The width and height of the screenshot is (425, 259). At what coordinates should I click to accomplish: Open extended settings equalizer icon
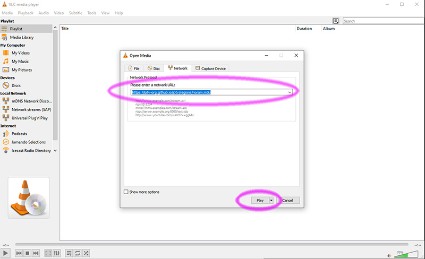point(57,253)
